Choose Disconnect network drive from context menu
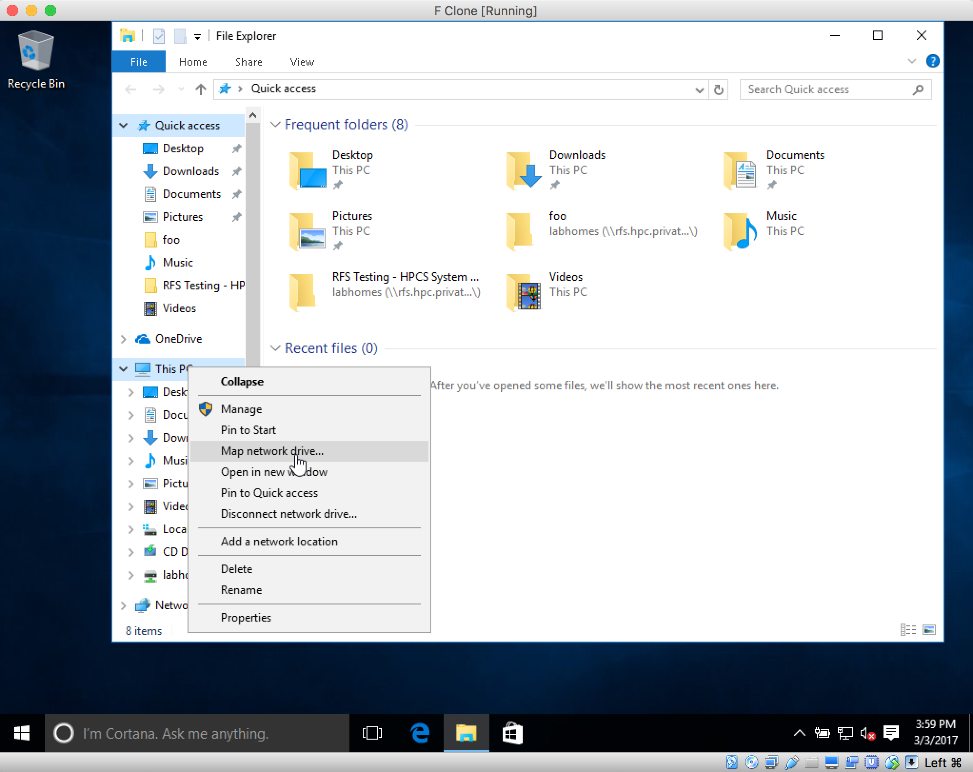Image resolution: width=973 pixels, height=772 pixels. (288, 514)
